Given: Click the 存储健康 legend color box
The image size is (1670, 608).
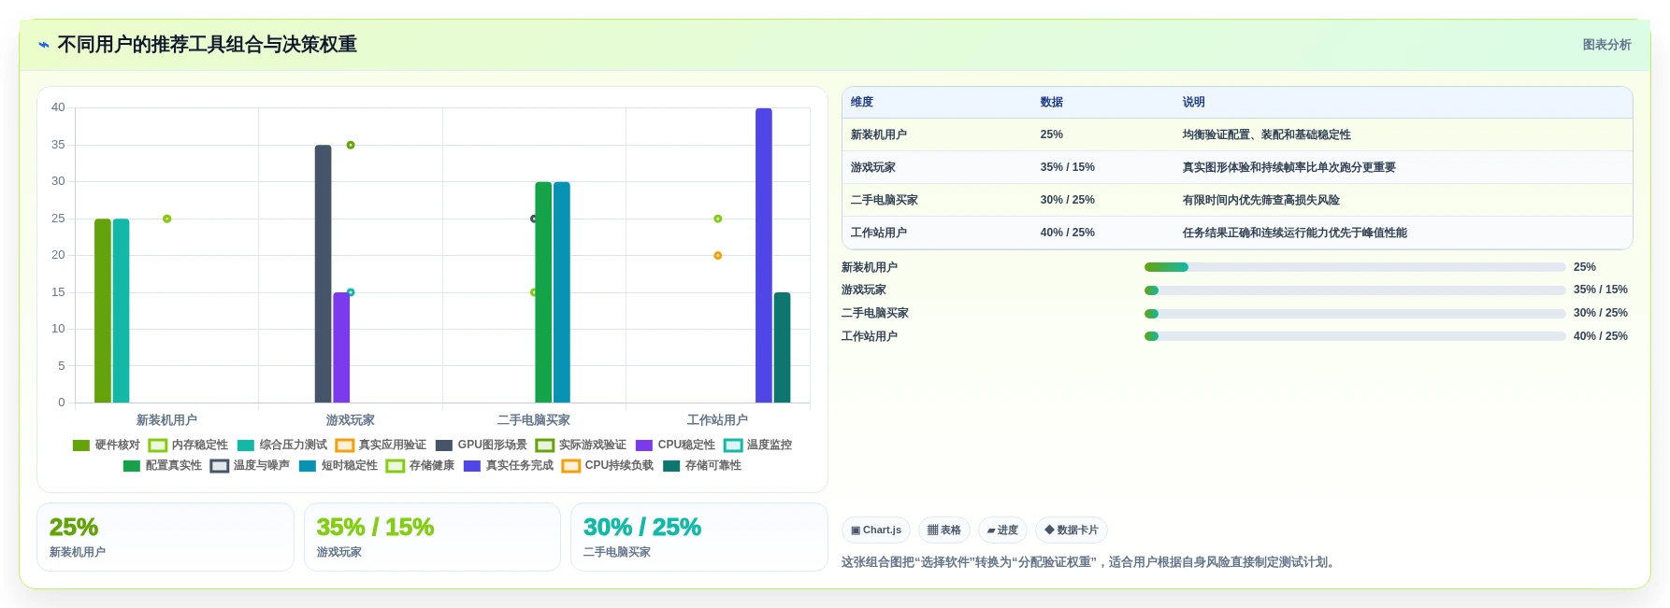Looking at the screenshot, I should (396, 466).
